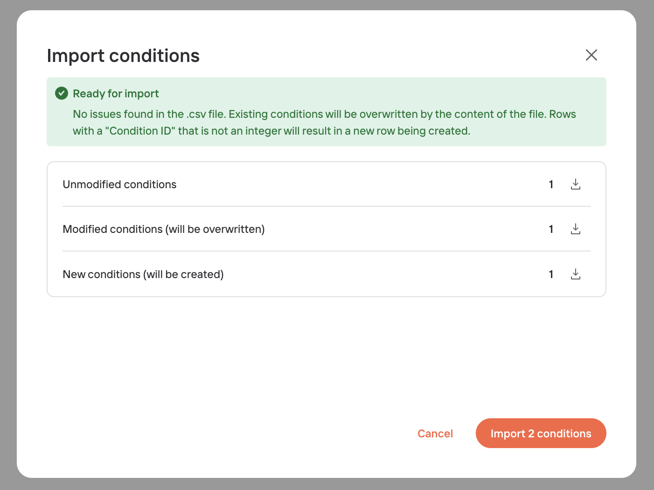
Task: Download the modified conditions list
Action: click(576, 229)
